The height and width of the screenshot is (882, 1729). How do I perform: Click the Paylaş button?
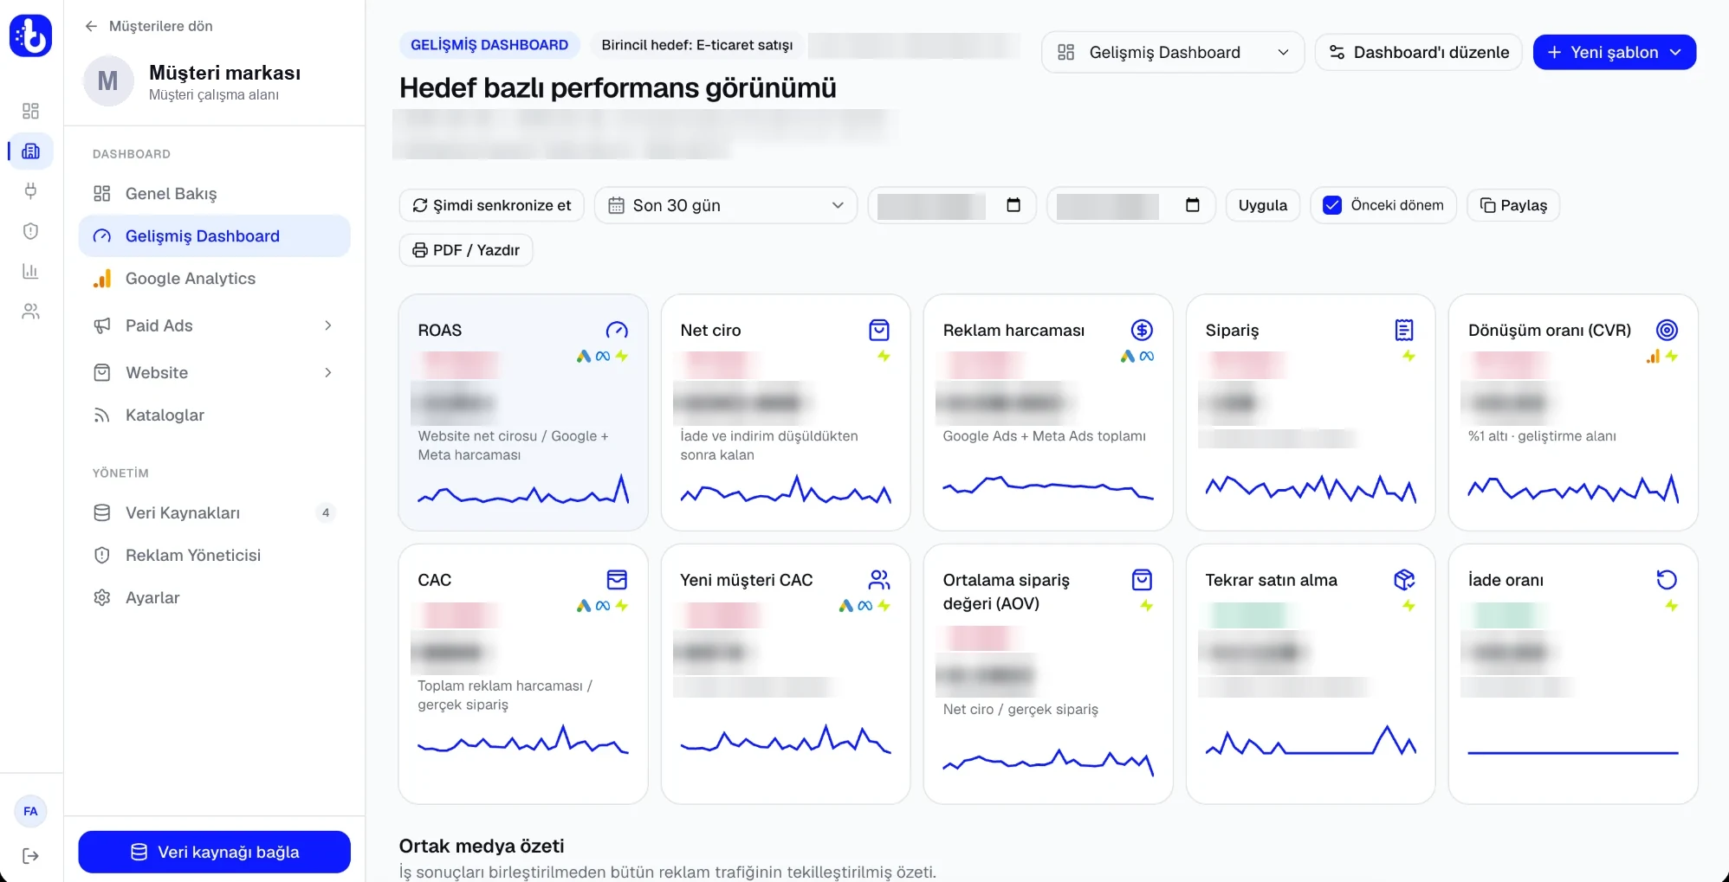[1513, 205]
